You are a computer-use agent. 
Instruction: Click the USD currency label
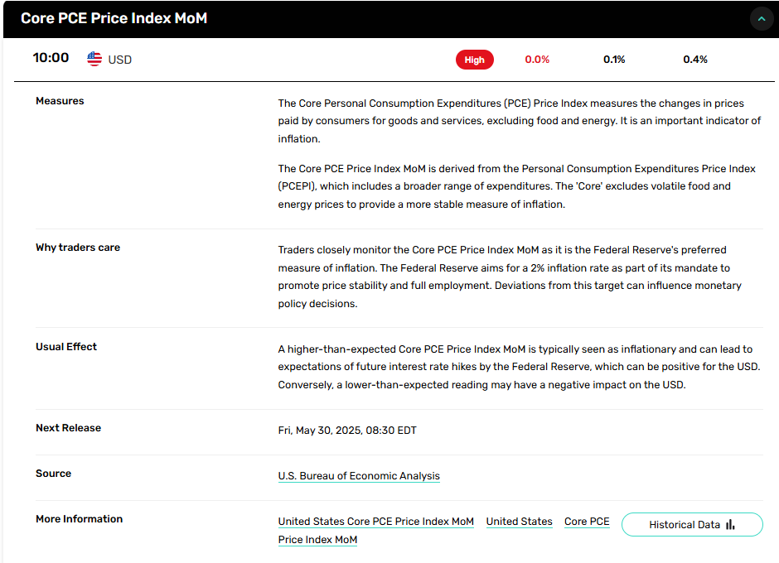(x=120, y=60)
